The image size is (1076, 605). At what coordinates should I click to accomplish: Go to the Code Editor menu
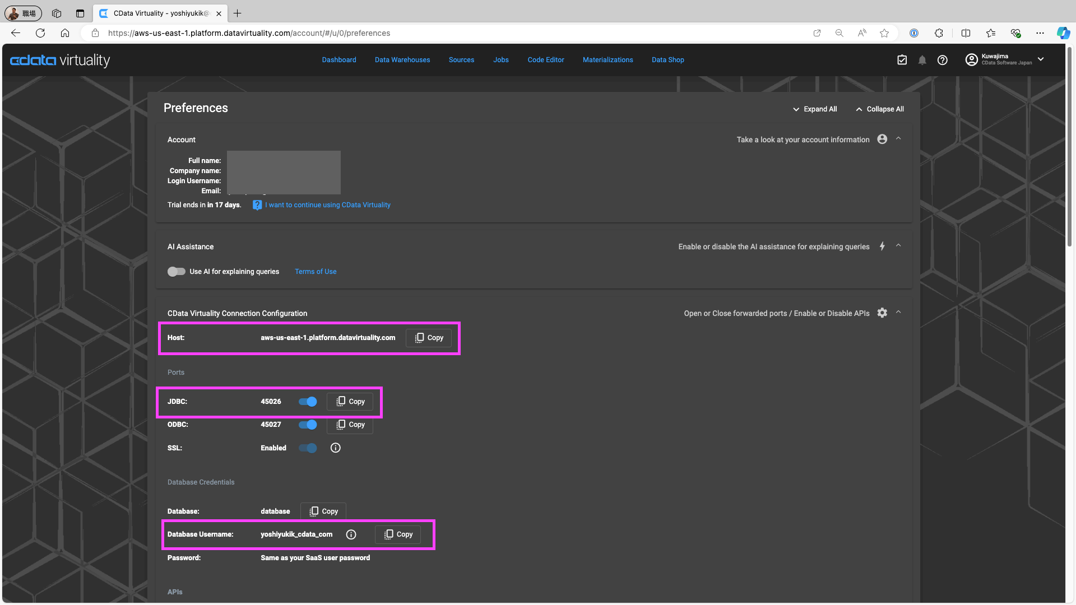point(545,60)
